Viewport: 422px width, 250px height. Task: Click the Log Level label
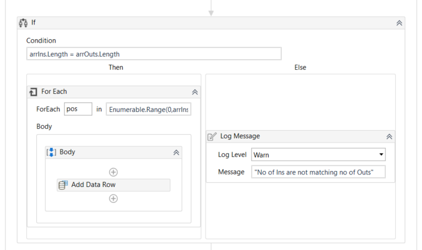tap(232, 155)
